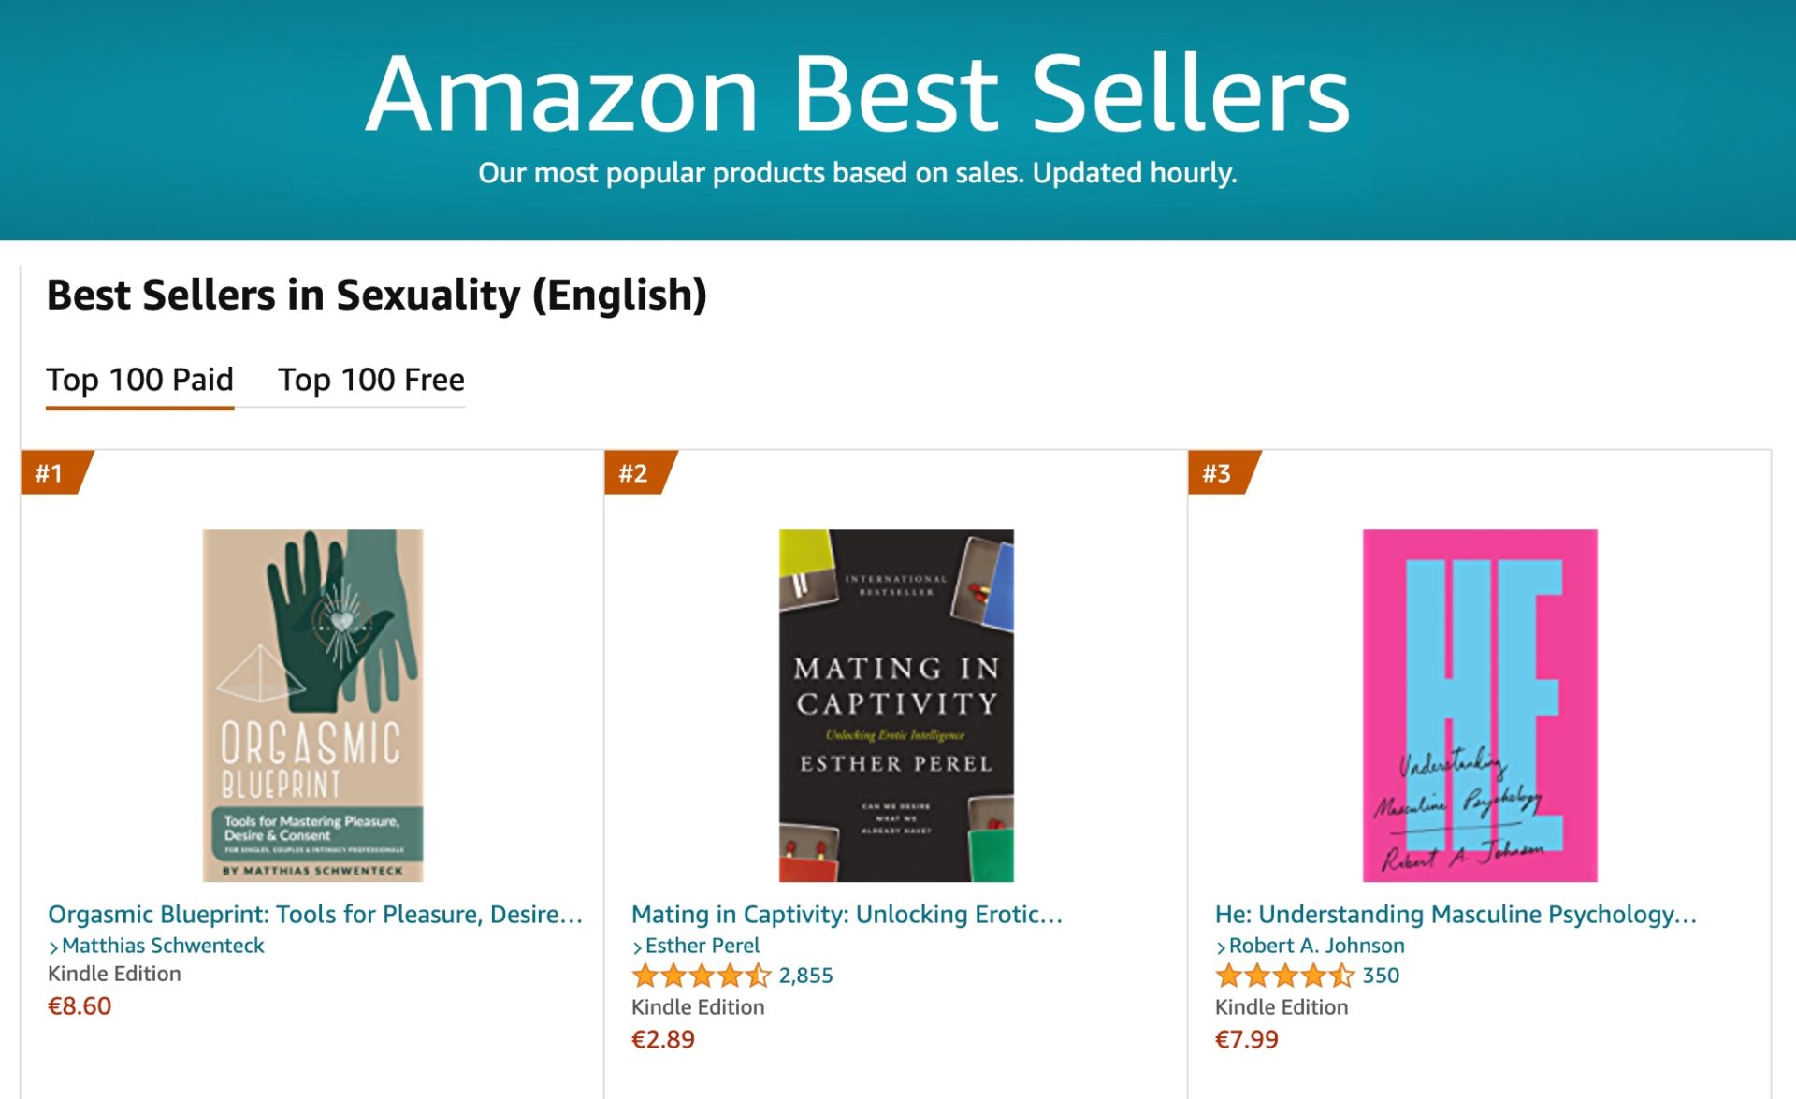The width and height of the screenshot is (1796, 1099).
Task: Click the €8.60 price of Orgasmic Blueprint
Action: (80, 1005)
